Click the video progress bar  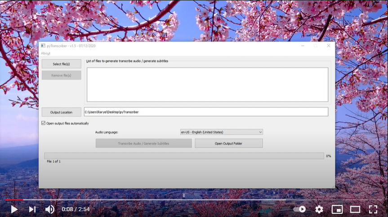193,199
